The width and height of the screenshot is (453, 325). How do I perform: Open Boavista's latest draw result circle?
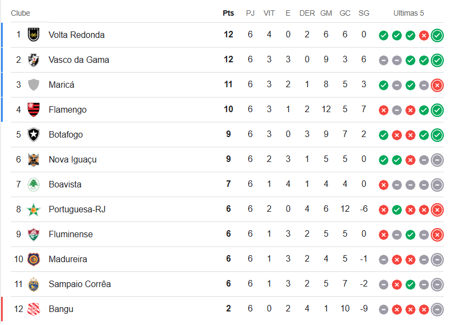coord(437,185)
